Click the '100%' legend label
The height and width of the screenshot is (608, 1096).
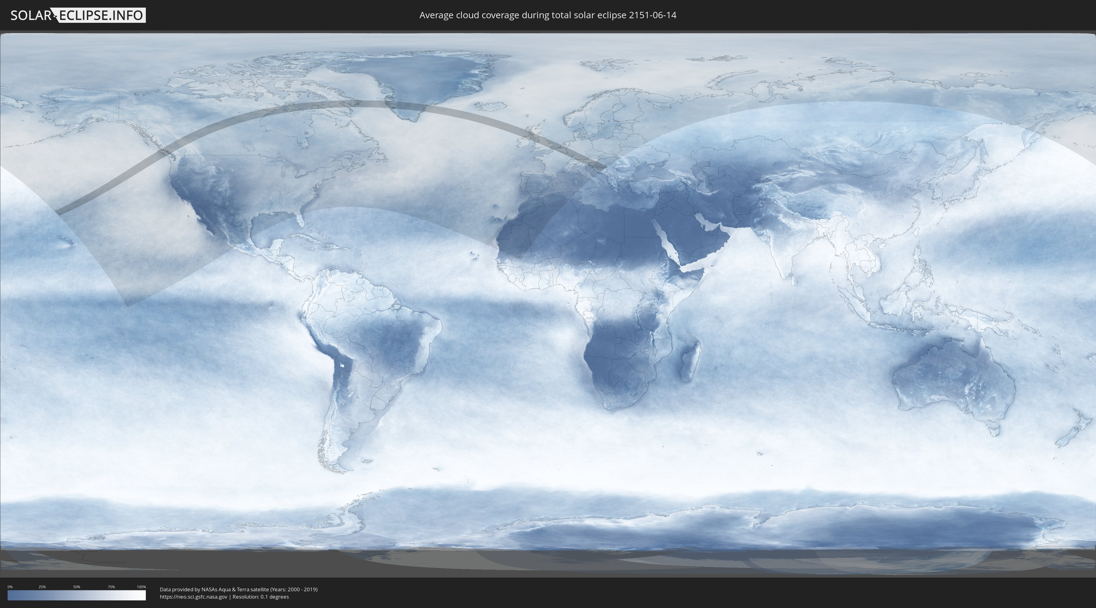[141, 587]
